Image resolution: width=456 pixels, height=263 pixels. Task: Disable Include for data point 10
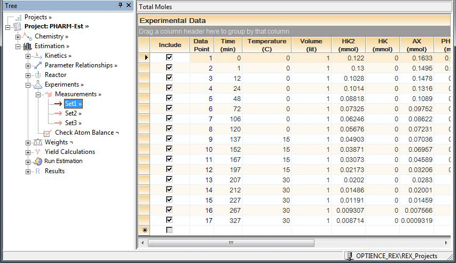click(169, 149)
